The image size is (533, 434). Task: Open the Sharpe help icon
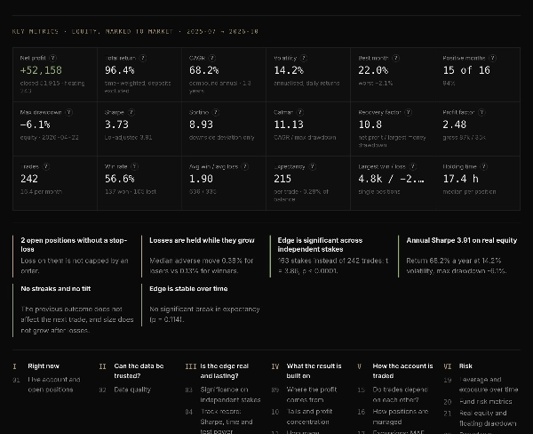pyautogui.click(x=131, y=112)
